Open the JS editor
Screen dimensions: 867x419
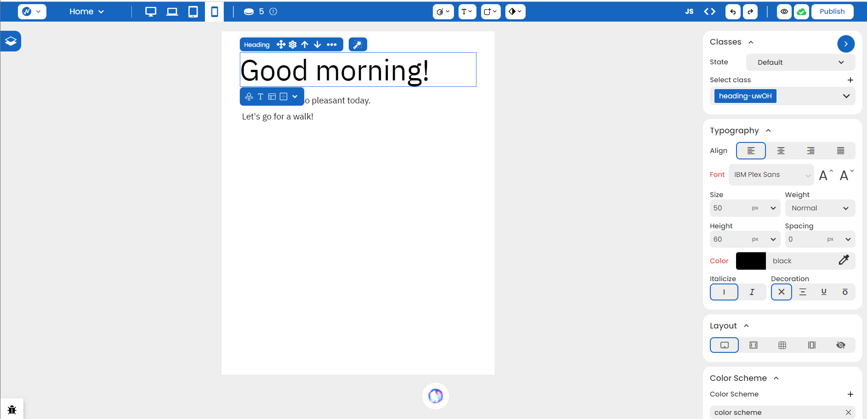point(689,11)
